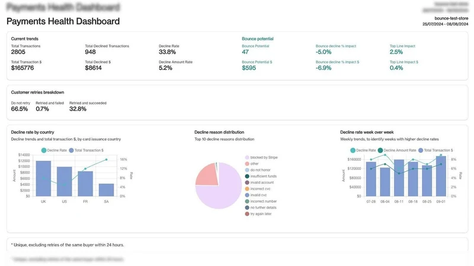Click the 'invalid cvc' legend dot
Viewport: 474px width, 266px height.
(247, 195)
